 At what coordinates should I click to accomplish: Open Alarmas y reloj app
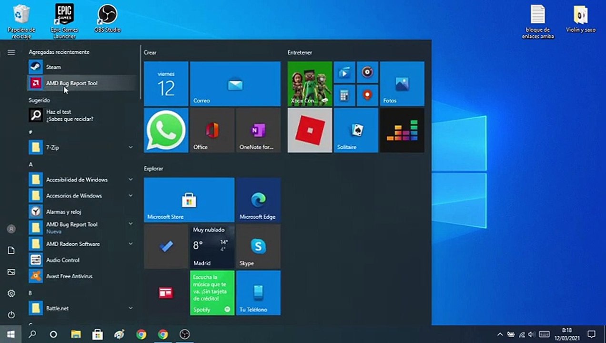pyautogui.click(x=81, y=212)
